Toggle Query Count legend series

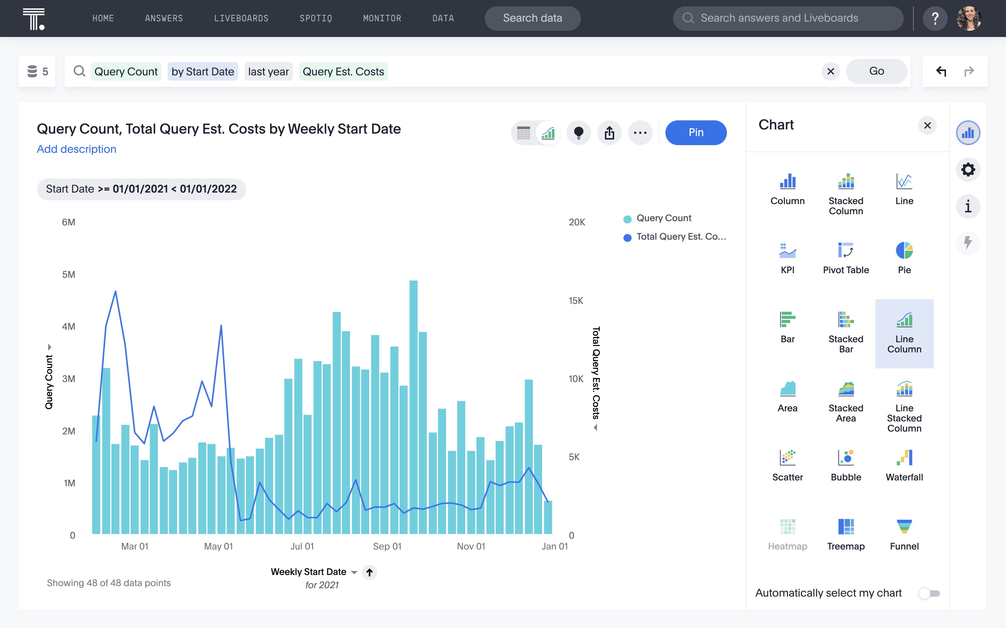657,218
